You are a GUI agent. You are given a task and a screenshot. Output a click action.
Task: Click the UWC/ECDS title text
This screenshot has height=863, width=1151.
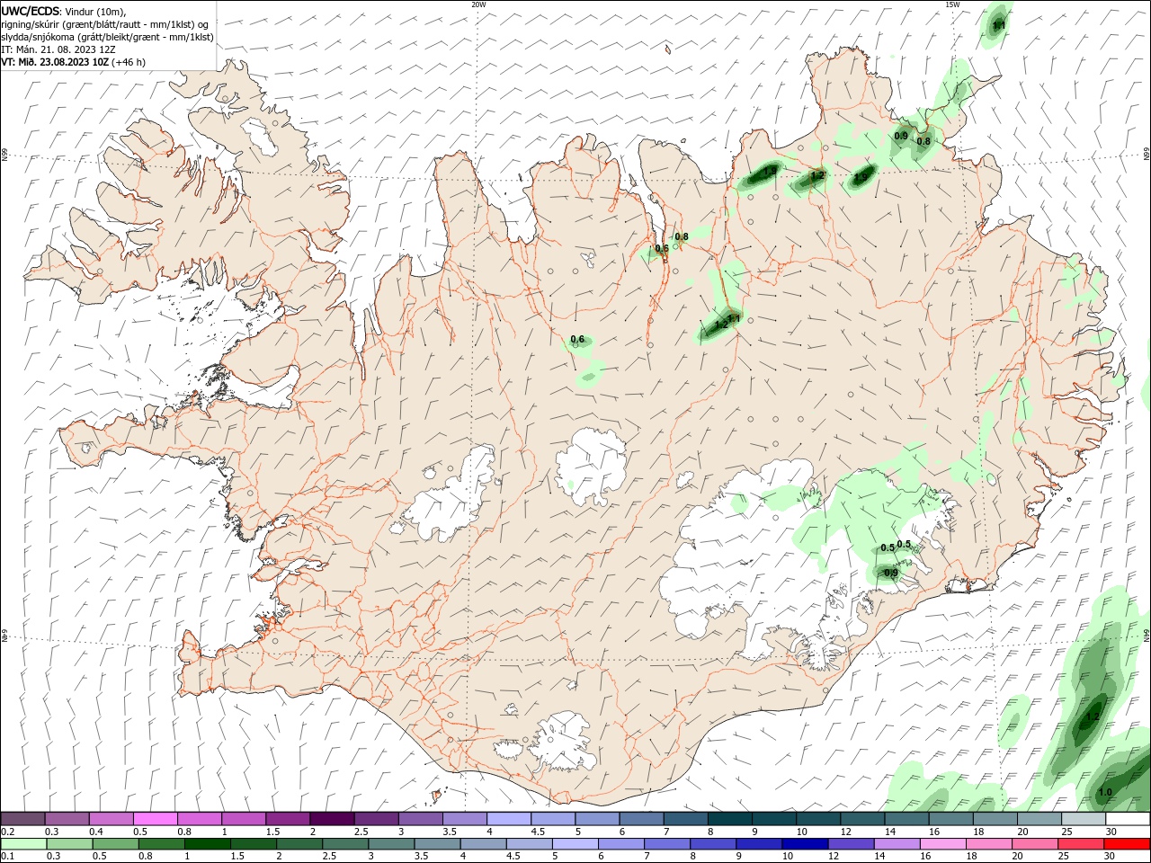click(31, 11)
